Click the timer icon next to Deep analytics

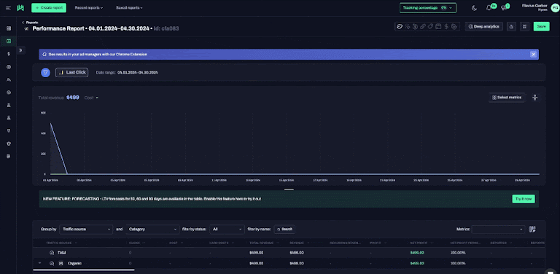point(511,26)
